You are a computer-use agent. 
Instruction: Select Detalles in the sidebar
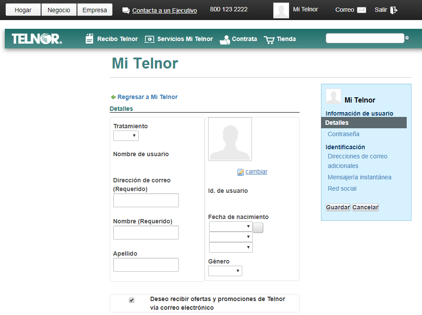(364, 123)
